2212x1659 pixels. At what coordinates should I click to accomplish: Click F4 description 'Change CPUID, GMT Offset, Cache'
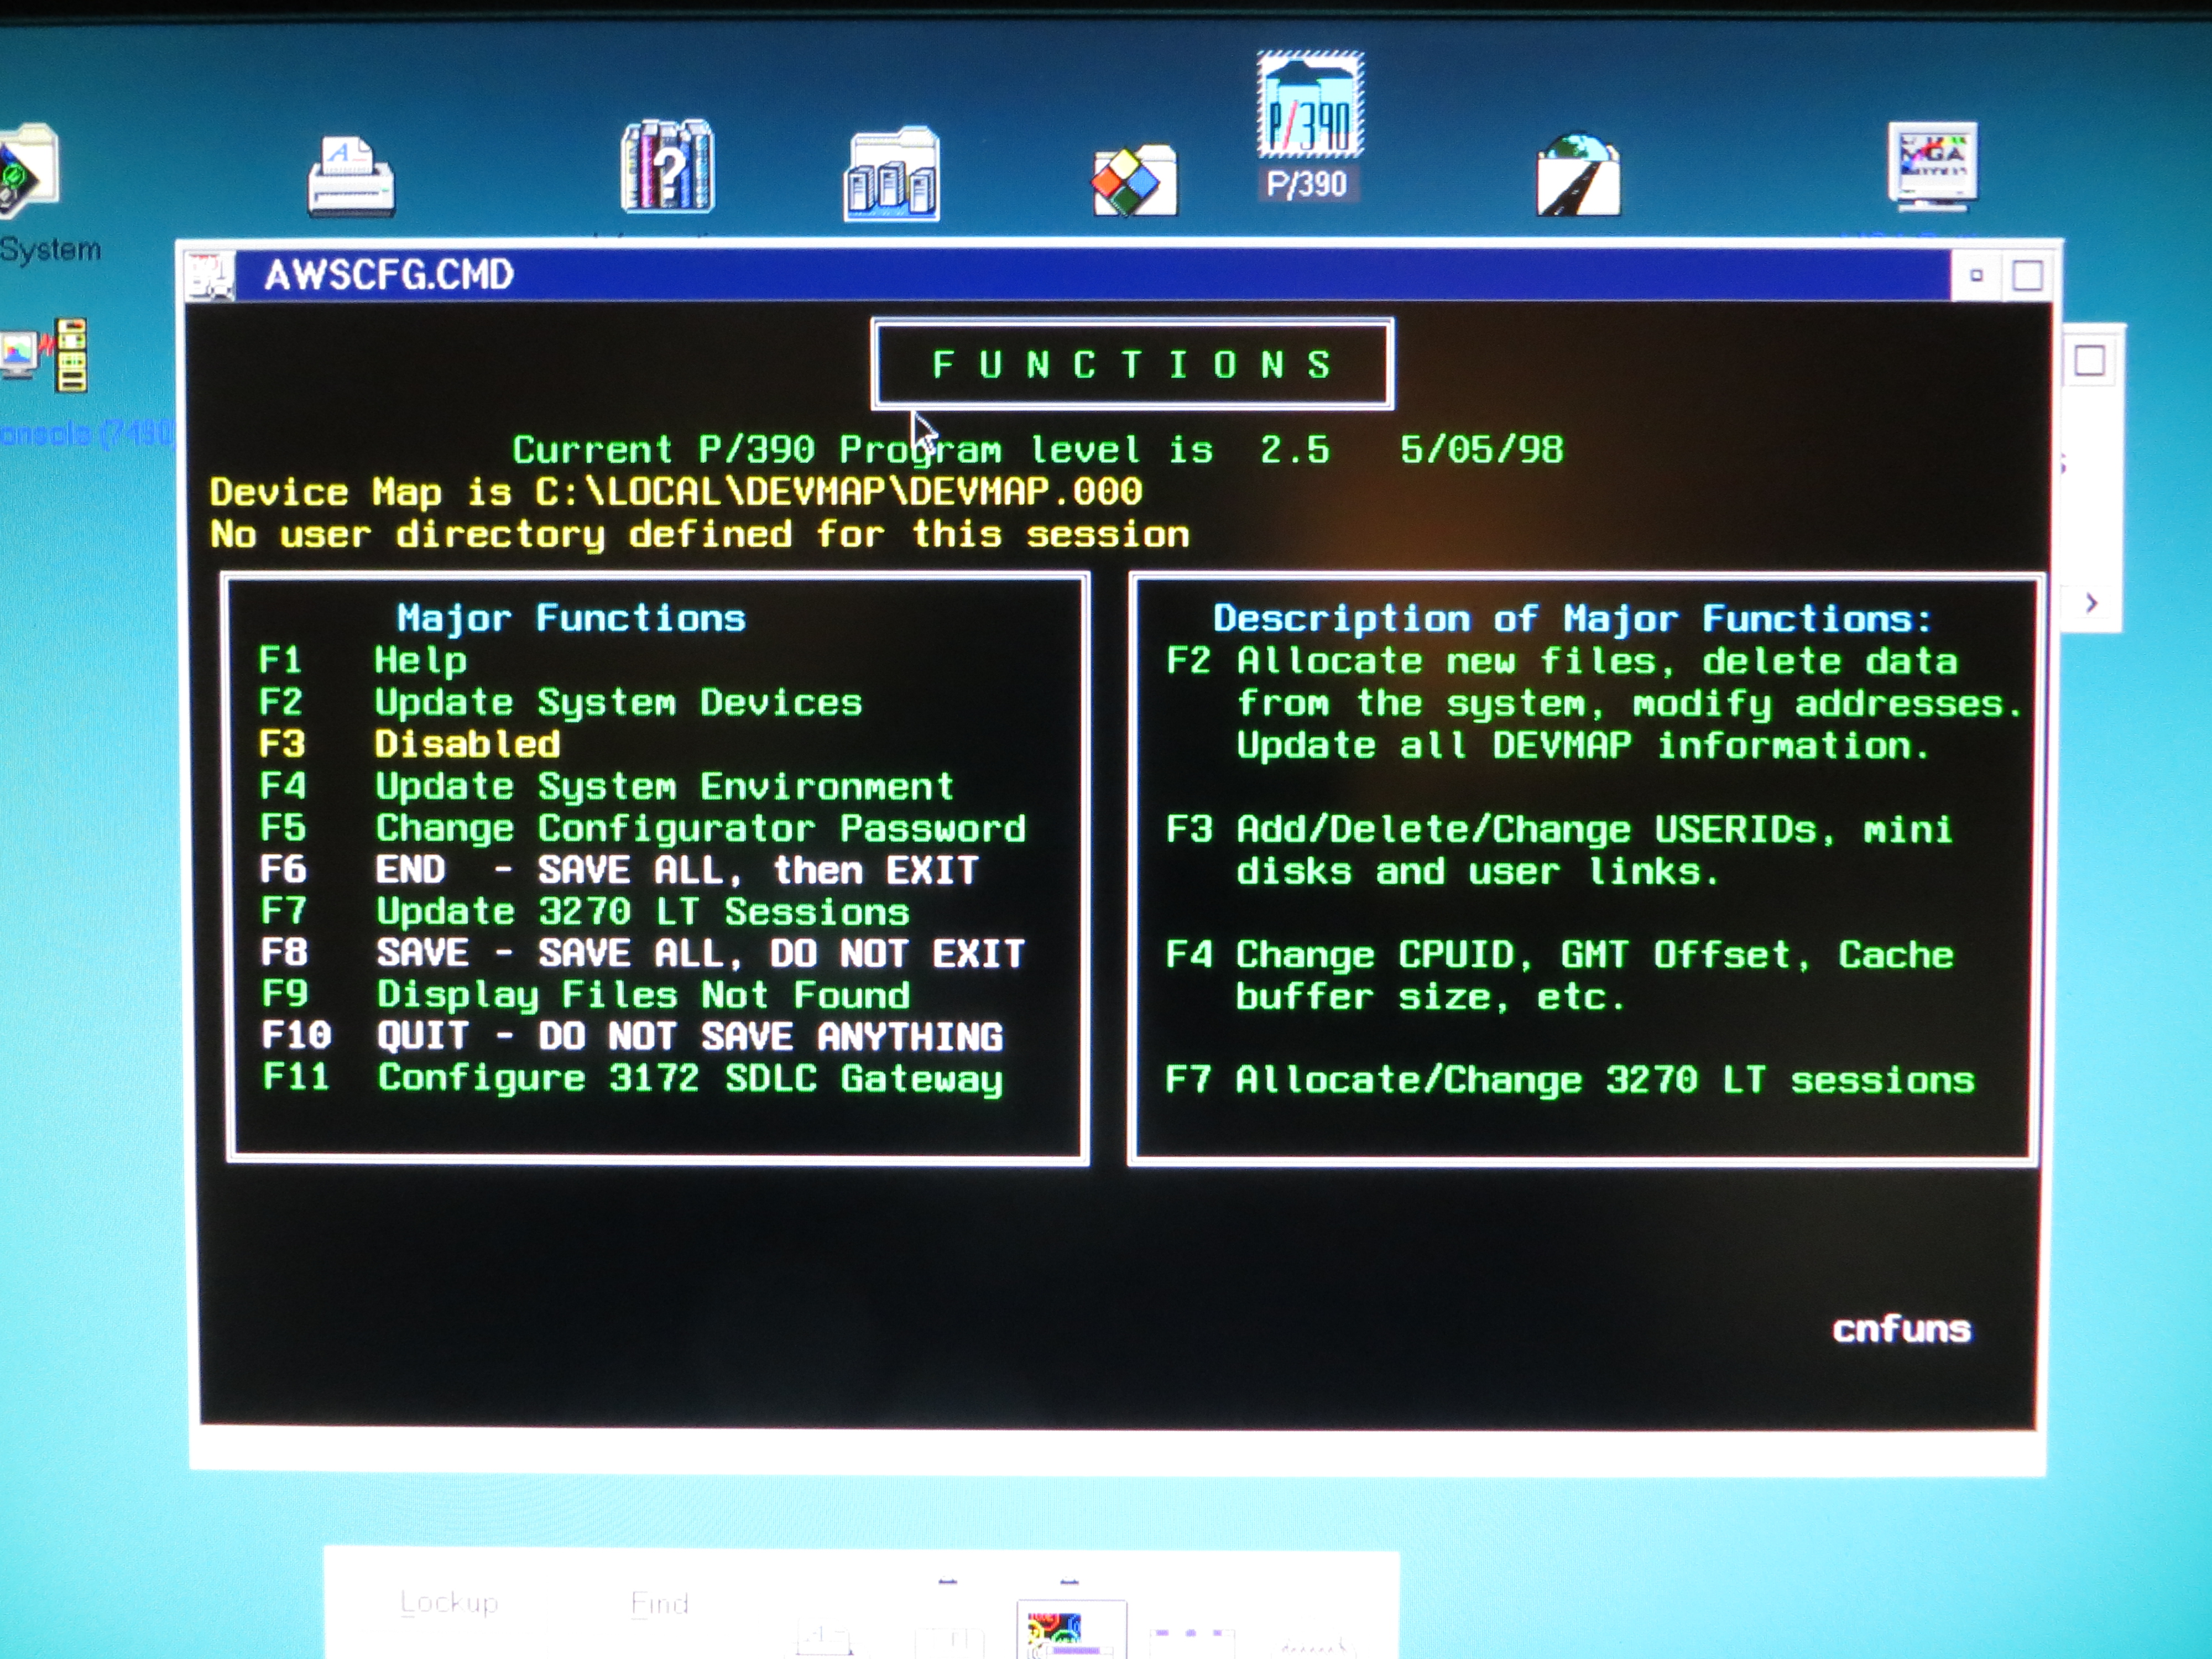pos(1595,955)
